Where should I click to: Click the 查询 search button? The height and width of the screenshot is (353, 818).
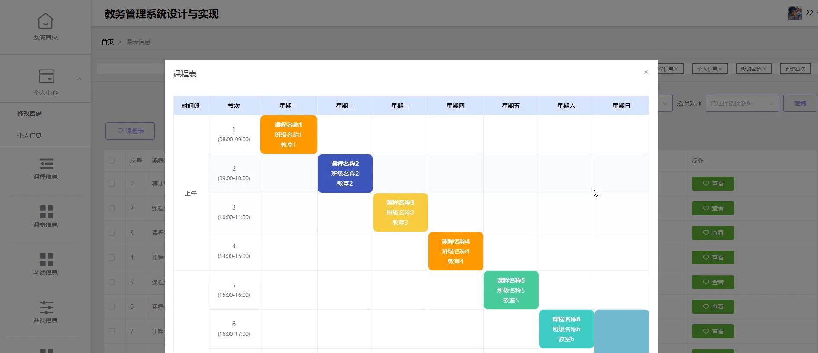tap(800, 103)
